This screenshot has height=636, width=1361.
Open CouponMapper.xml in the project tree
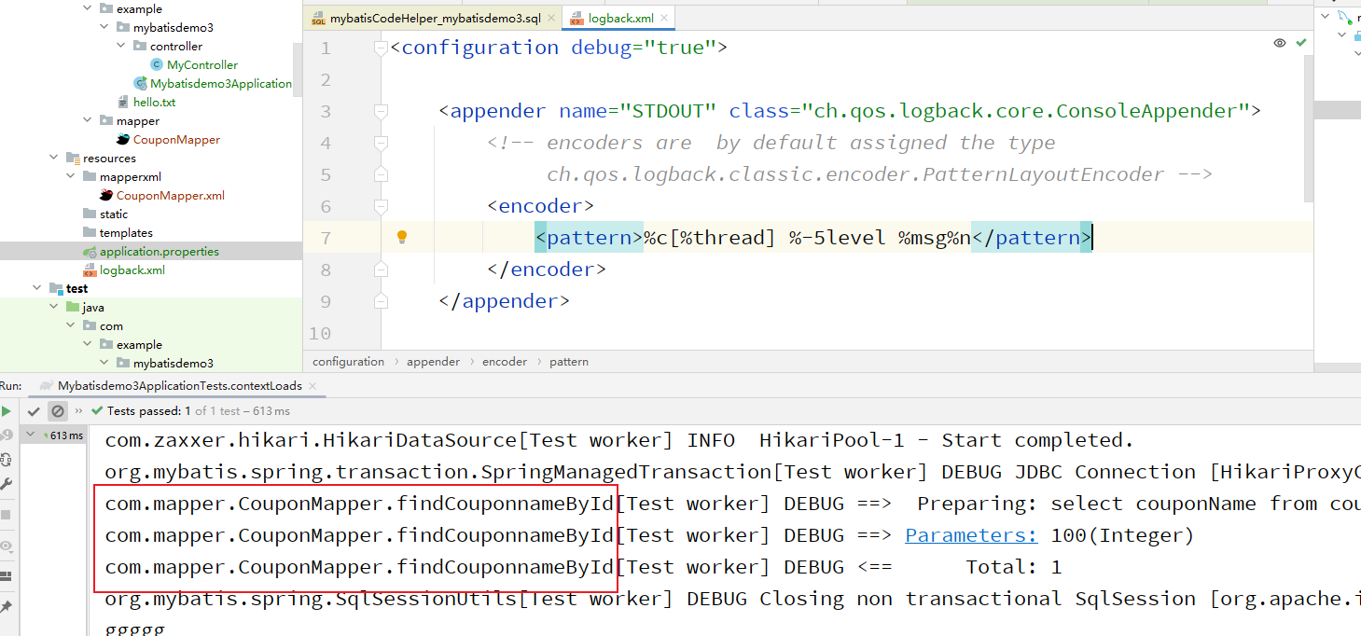pyautogui.click(x=170, y=196)
